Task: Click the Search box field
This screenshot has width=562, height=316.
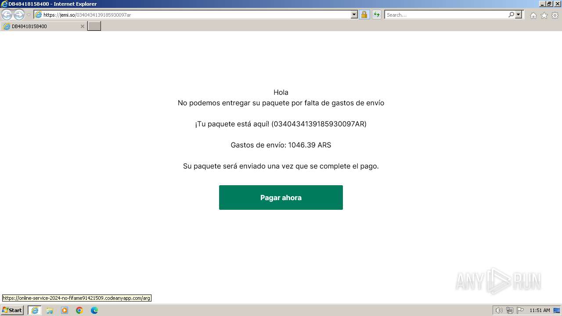Action: 446,15
